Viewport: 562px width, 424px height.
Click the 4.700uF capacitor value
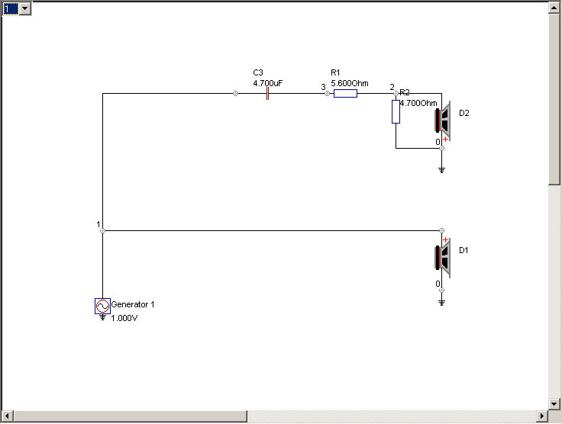tap(268, 83)
